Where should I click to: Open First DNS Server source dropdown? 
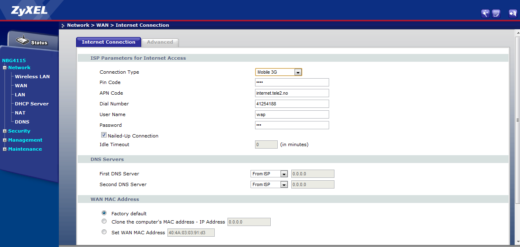[269, 174]
